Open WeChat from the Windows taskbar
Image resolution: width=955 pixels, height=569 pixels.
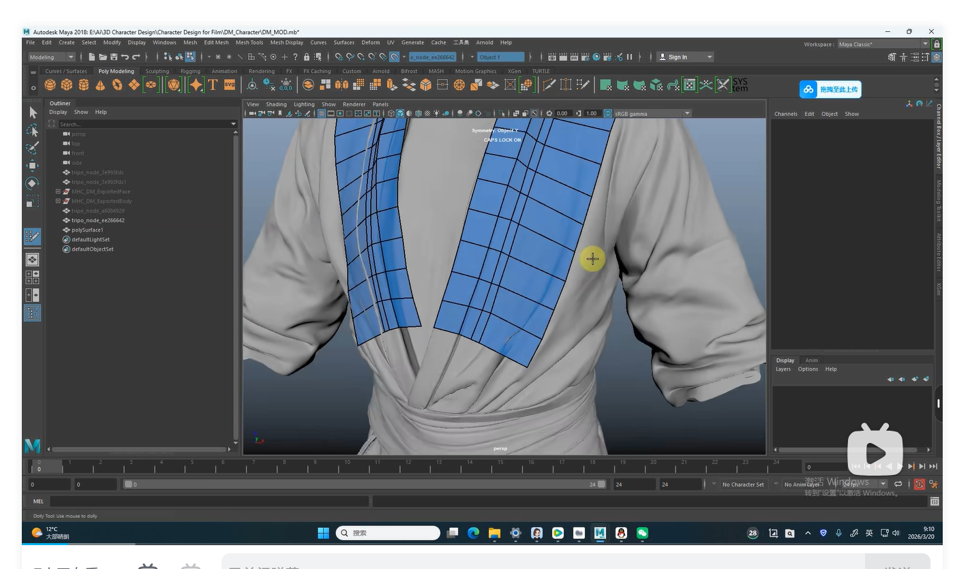(x=642, y=533)
